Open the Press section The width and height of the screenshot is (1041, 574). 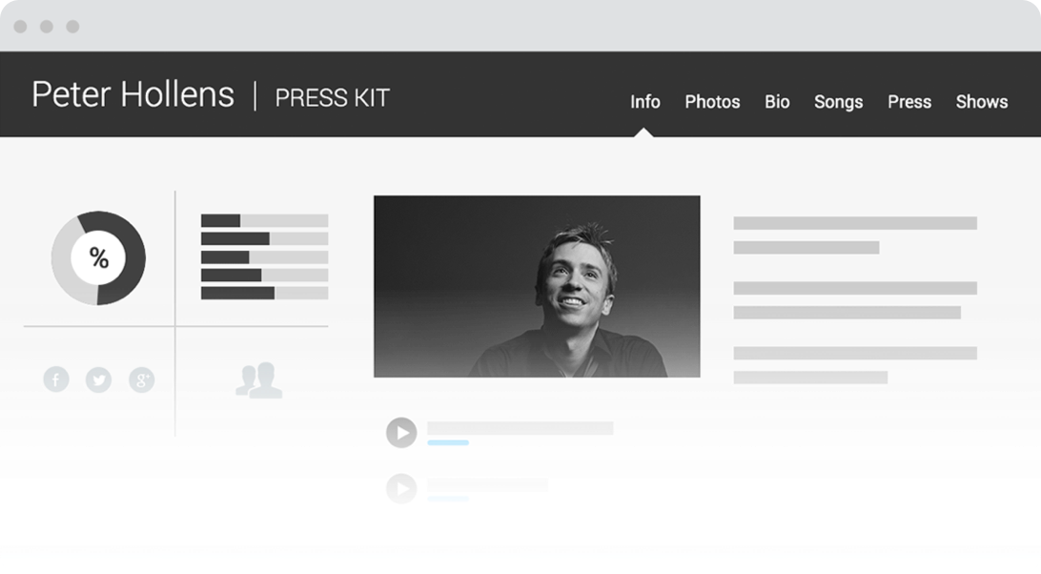click(908, 102)
